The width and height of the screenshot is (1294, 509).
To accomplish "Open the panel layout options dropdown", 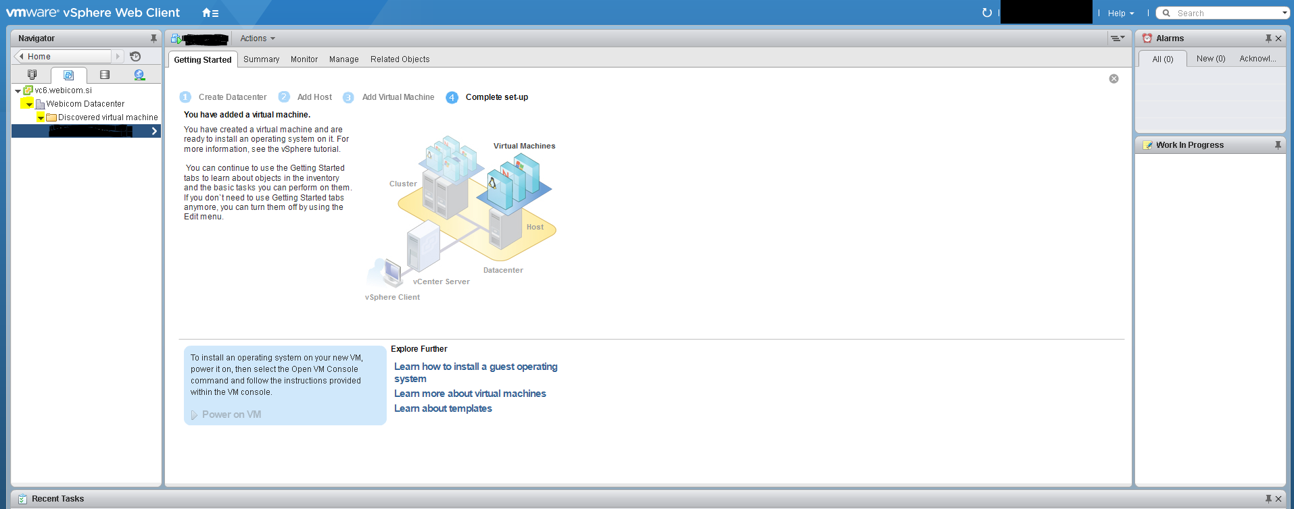I will click(x=1118, y=38).
